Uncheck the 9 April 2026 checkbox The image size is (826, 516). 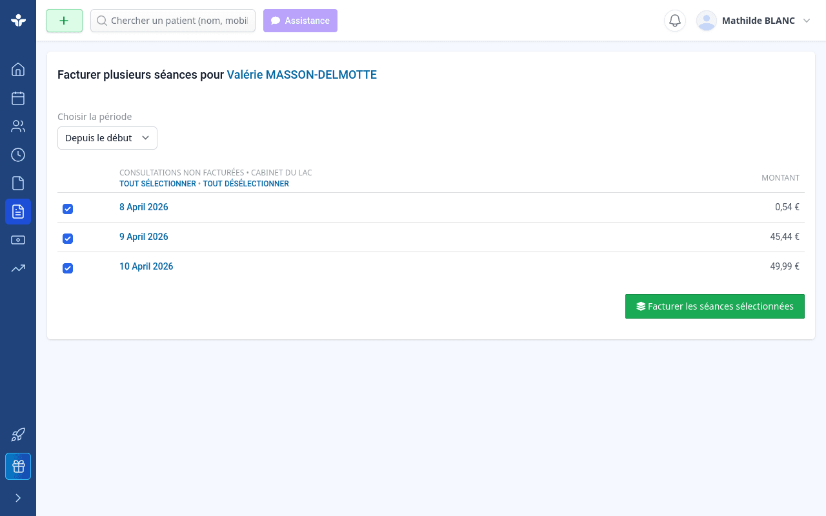pyautogui.click(x=68, y=239)
